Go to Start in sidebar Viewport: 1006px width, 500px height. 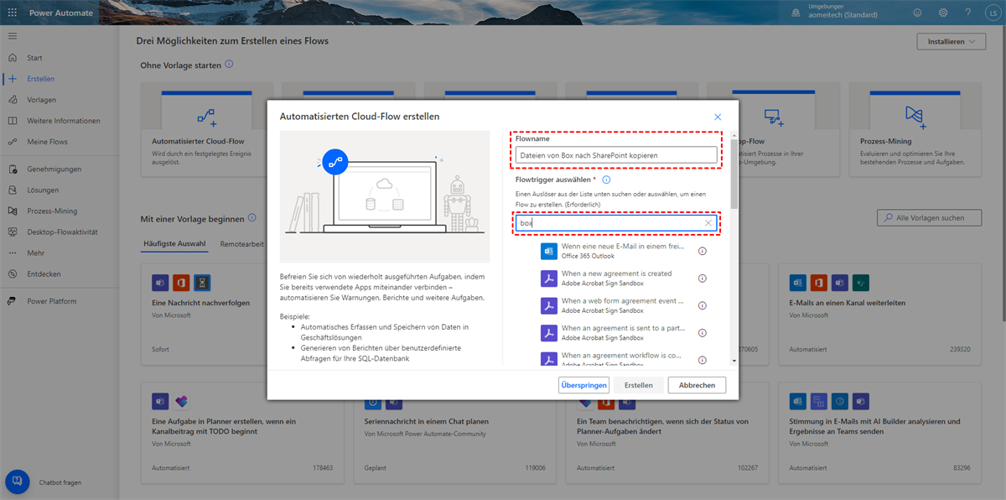click(34, 58)
